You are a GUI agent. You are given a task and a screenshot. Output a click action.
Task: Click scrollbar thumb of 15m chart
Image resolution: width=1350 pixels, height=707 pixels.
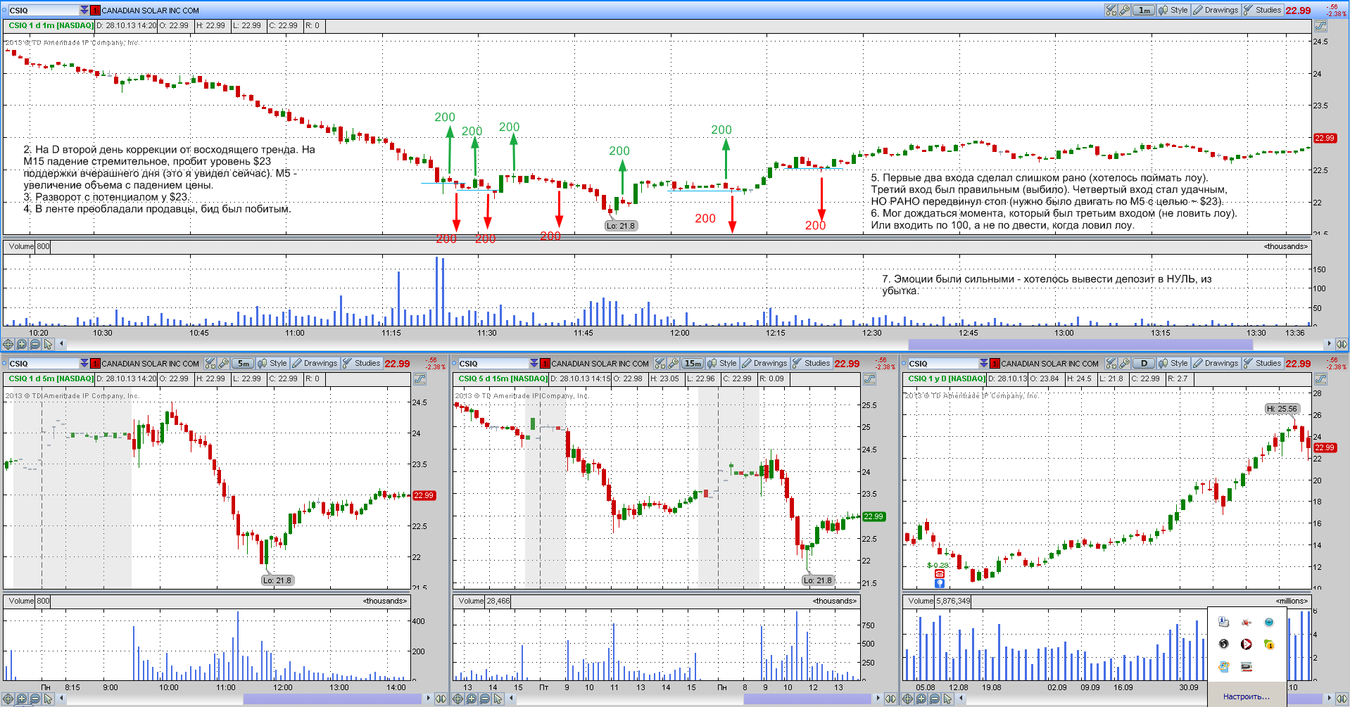tap(807, 699)
